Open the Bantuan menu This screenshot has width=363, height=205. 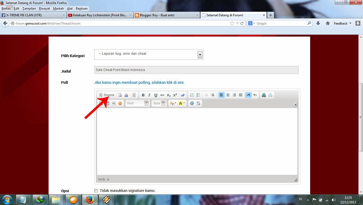[x=82, y=9]
